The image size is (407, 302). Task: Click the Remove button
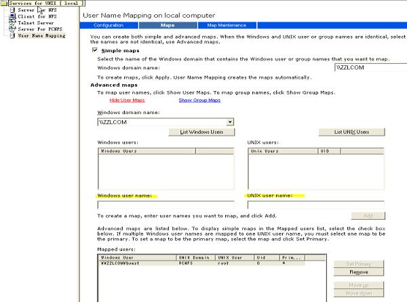358,272
